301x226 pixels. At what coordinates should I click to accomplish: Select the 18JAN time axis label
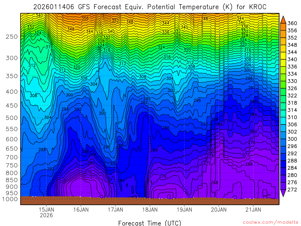tap(150, 210)
